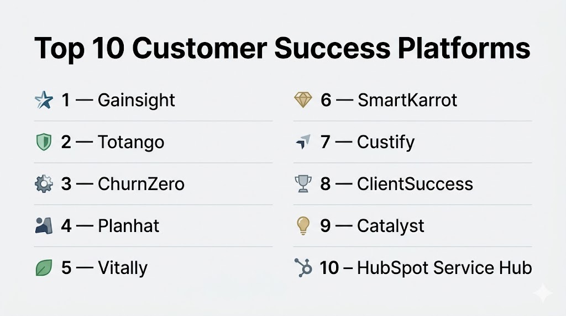Select the Totango platform name

tap(131, 142)
